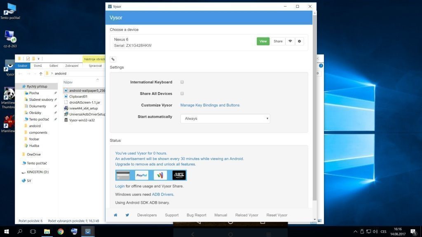Click the wireless icon button for Nexus 6
Viewport: 422px width, 237px height.
coord(290,41)
